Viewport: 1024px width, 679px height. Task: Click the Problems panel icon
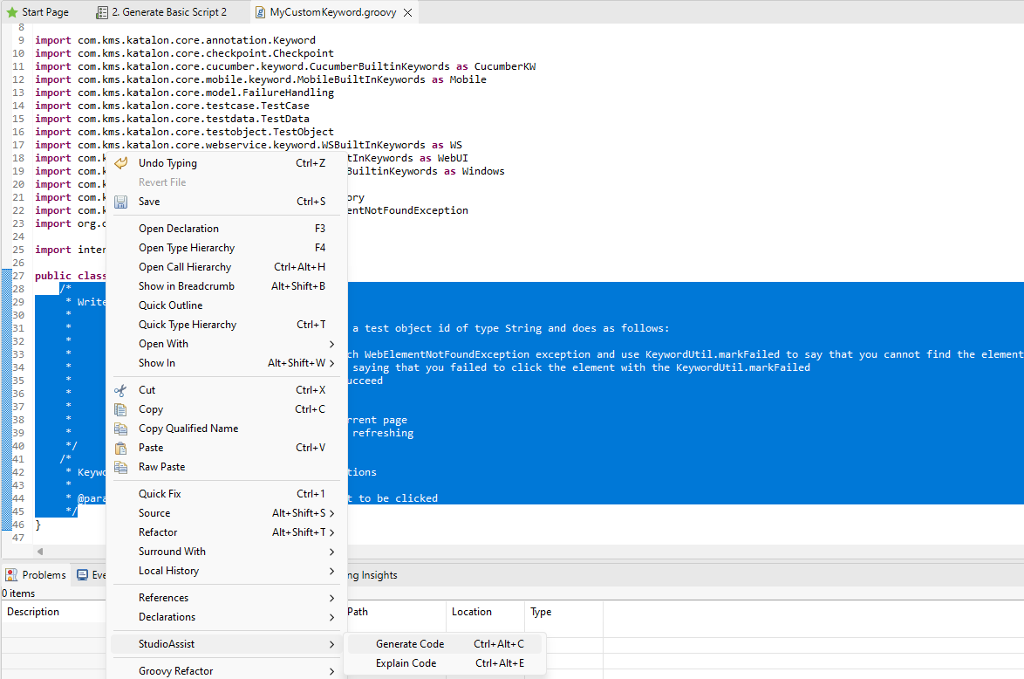(11, 575)
